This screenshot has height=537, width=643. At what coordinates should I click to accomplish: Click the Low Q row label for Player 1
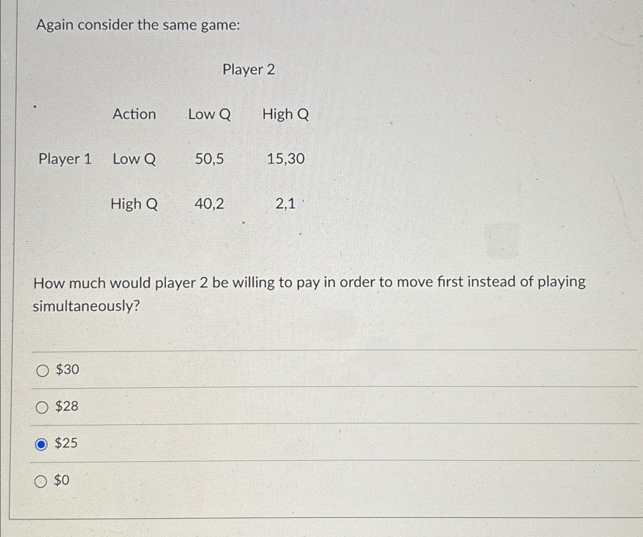[x=134, y=160]
